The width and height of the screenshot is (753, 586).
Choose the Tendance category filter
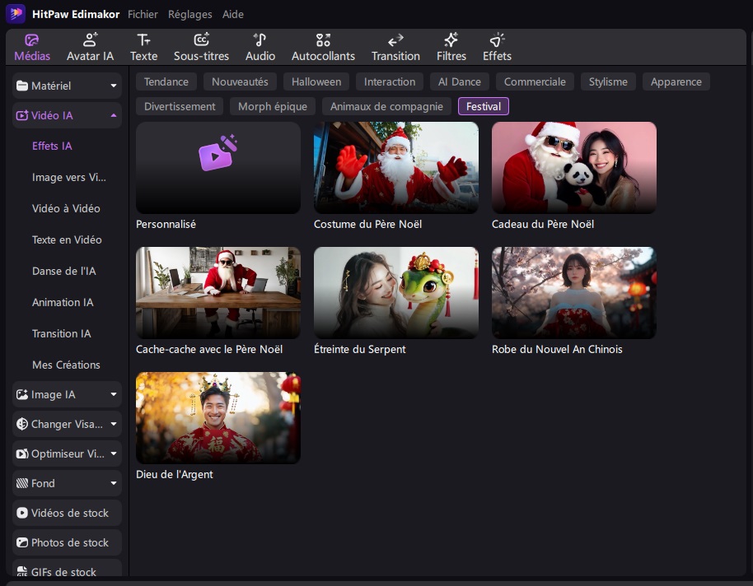[166, 81]
